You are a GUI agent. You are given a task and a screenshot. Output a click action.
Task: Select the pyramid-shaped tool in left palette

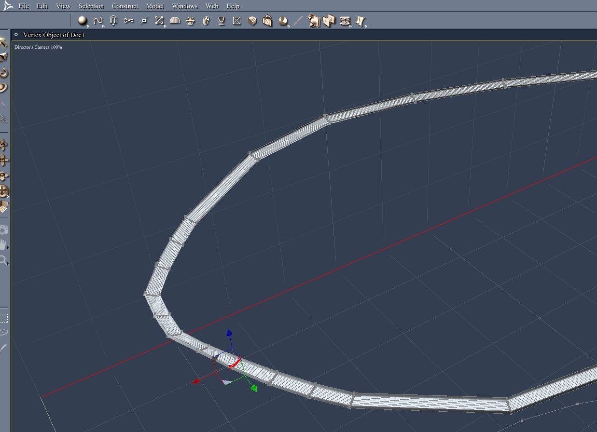(x=4, y=57)
